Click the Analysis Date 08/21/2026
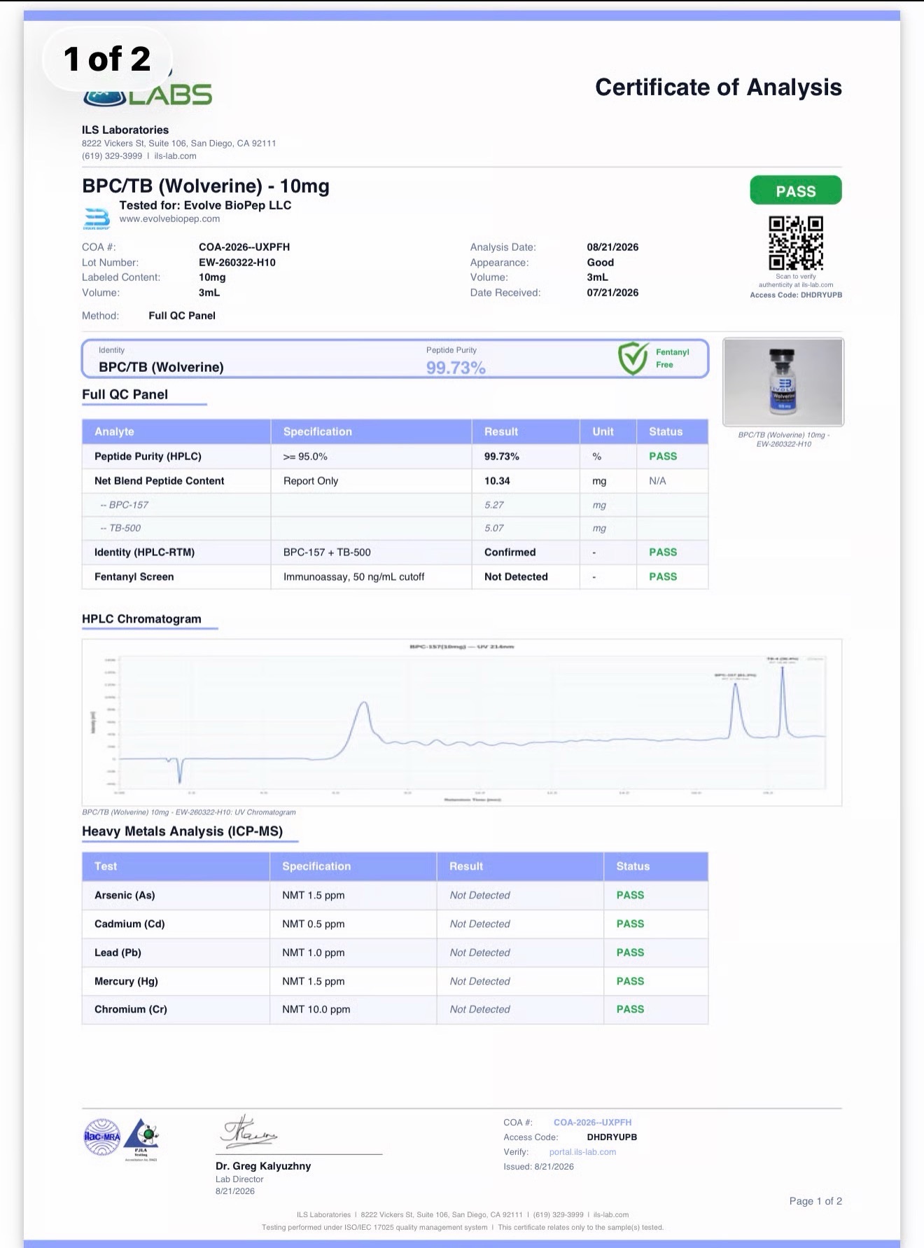924x1248 pixels. 612,247
